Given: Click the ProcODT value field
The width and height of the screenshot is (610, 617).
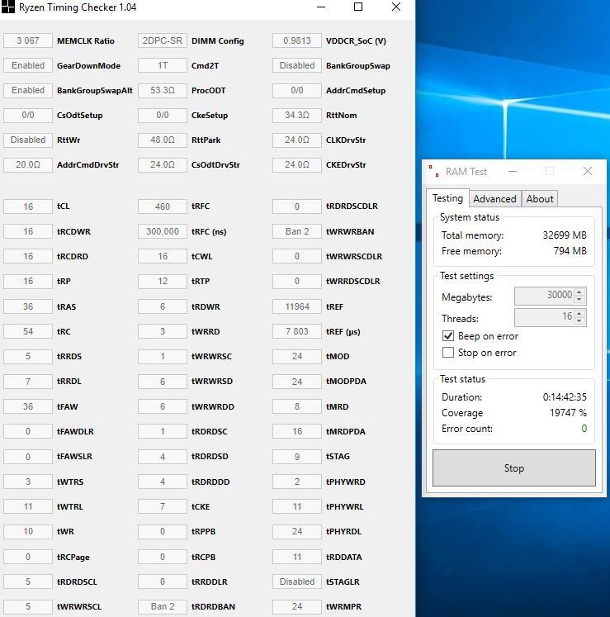Looking at the screenshot, I should click(163, 90).
